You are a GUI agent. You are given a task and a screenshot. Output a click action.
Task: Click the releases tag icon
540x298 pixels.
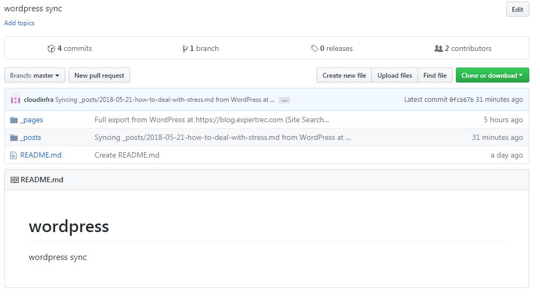point(314,49)
